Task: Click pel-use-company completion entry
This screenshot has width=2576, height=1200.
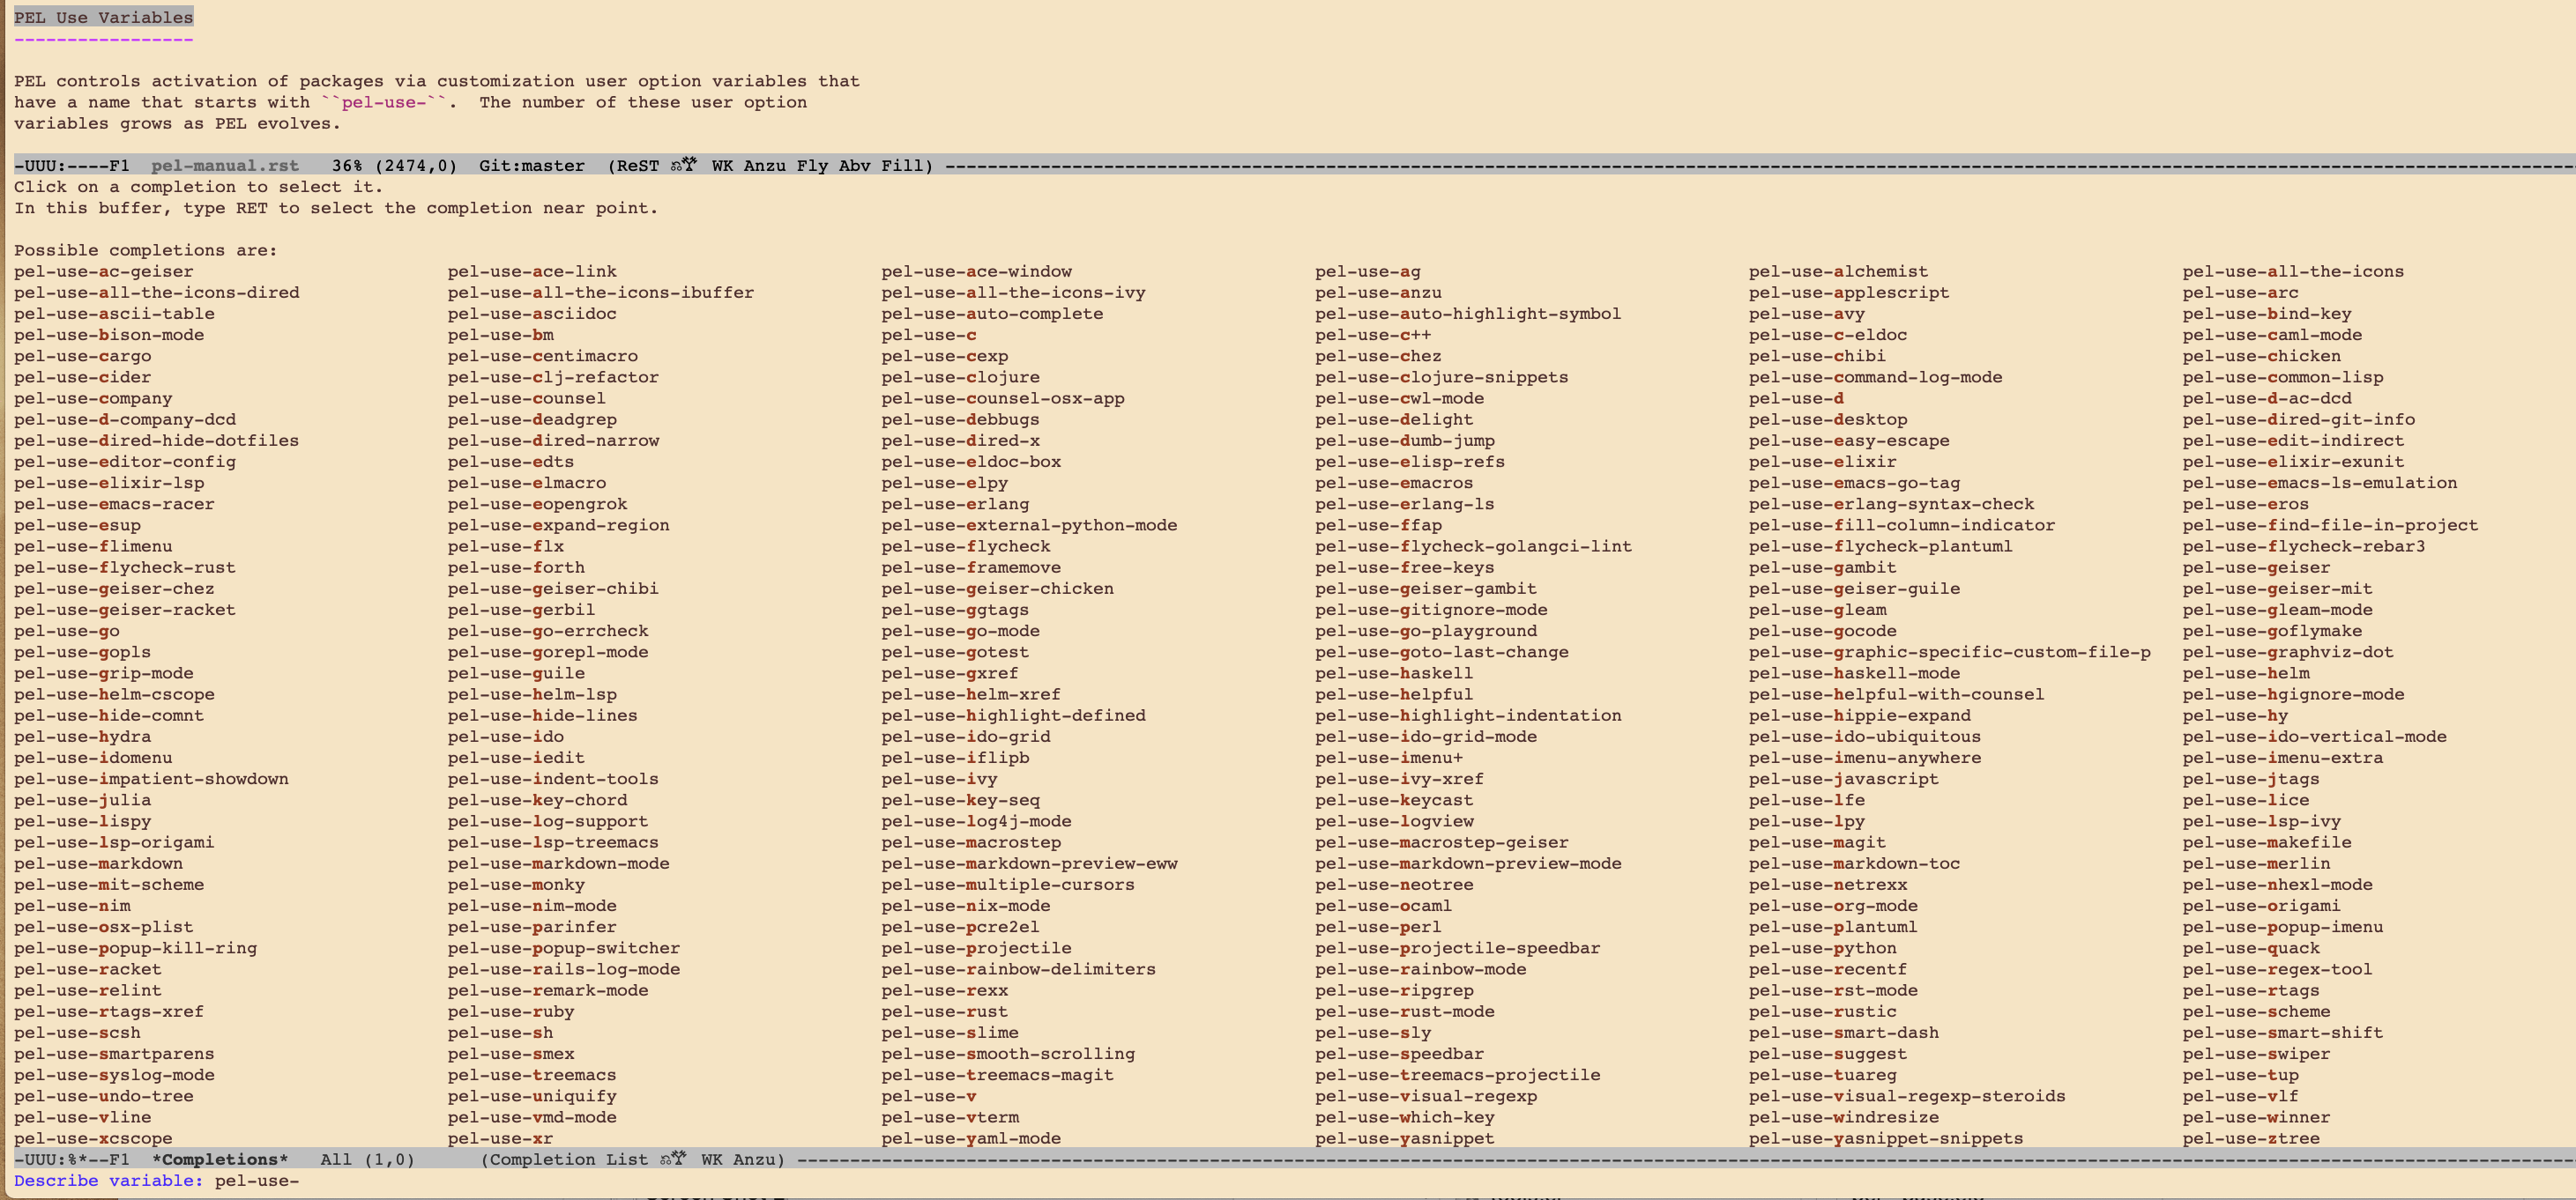Action: (x=93, y=397)
